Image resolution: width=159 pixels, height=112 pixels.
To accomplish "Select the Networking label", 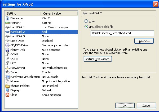I will point(17,68).
